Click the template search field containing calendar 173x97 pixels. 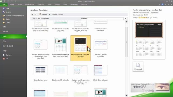(x=102, y=19)
